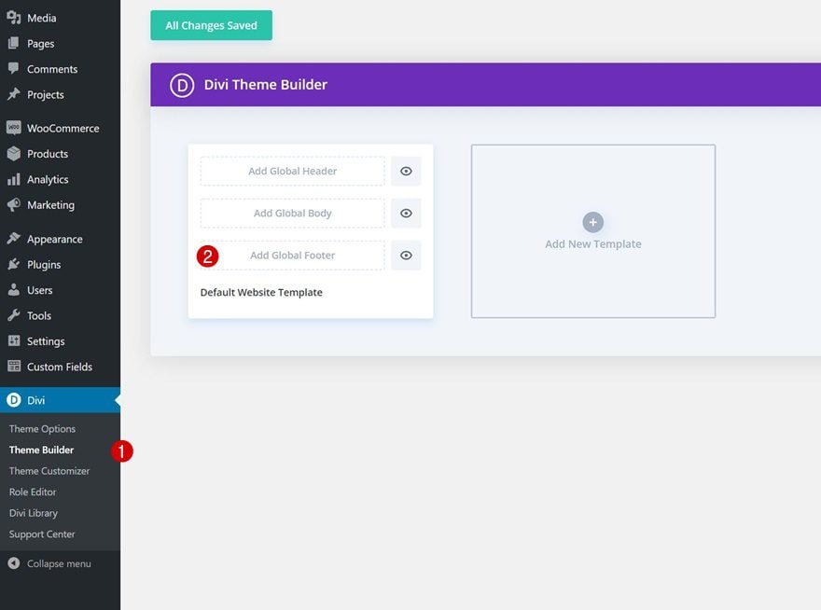Image resolution: width=821 pixels, height=610 pixels.
Task: Click Add New Template label
Action: pos(593,244)
